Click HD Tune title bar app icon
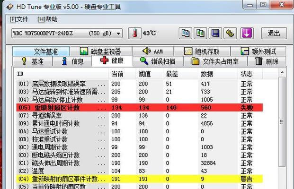This screenshot has height=189, width=294. click(x=10, y=7)
